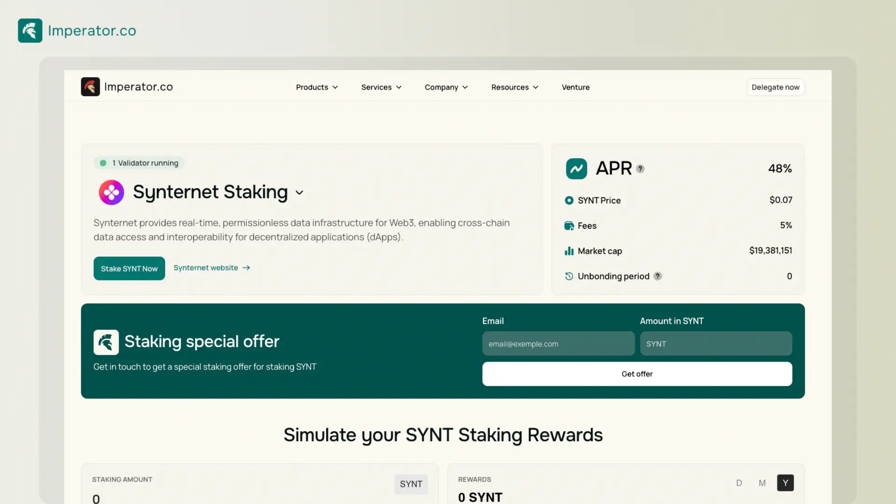The image size is (896, 504).
Task: Select the Y yearly rewards toggle
Action: 785,483
